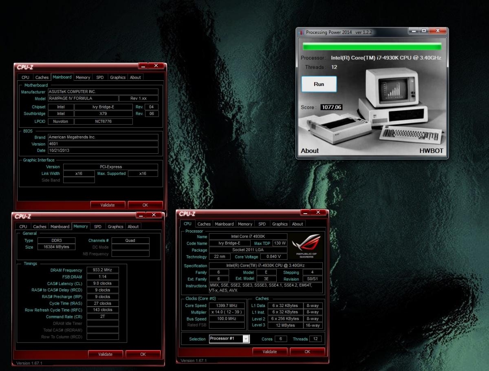Minimize the CPU tab CPU-Z window
Viewport: 489px width, 371px height.
coord(306,212)
